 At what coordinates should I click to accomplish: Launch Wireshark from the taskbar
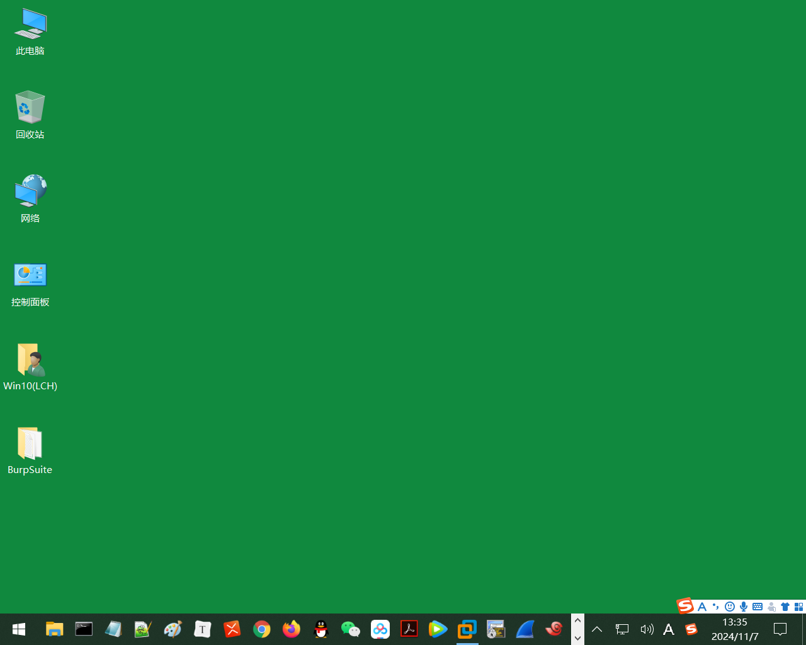click(x=525, y=629)
